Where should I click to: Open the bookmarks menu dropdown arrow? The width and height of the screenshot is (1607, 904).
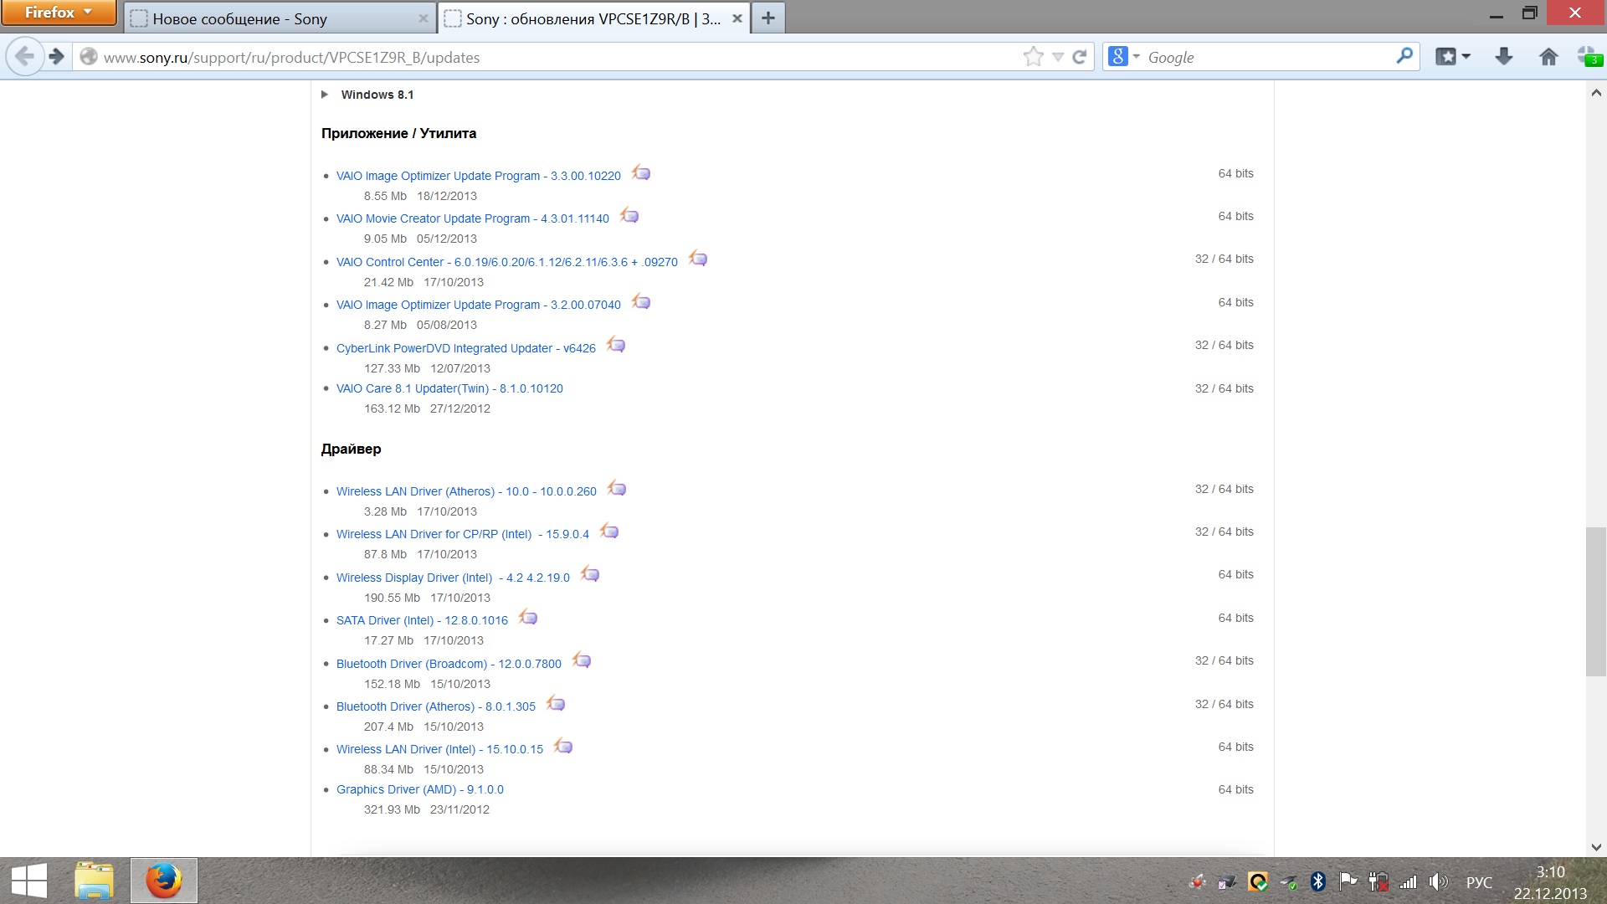[1466, 57]
